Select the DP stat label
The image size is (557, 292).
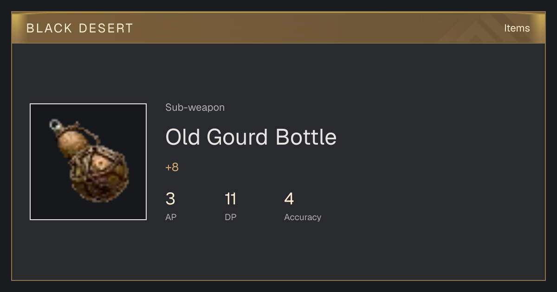pos(231,217)
